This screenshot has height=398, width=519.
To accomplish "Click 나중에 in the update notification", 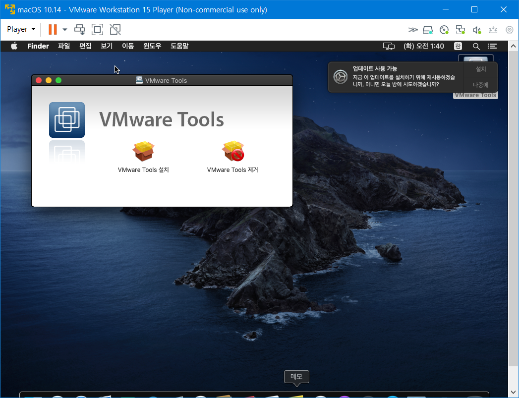I will [481, 85].
